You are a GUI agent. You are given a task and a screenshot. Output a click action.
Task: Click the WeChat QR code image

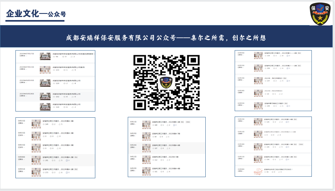point(166,83)
